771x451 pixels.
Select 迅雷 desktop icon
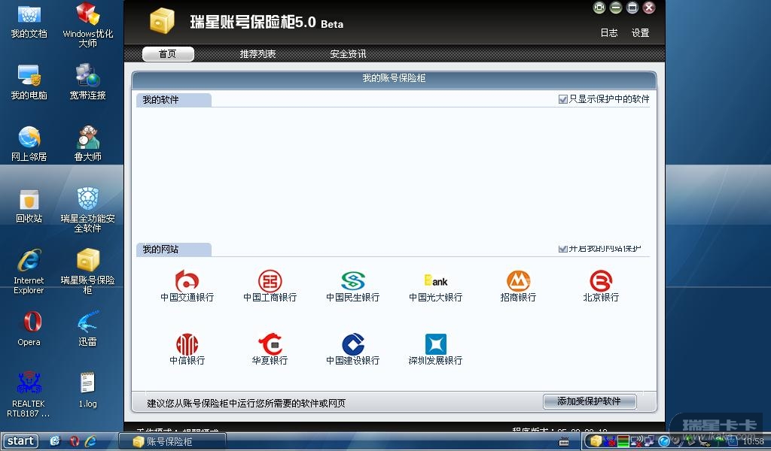88,328
